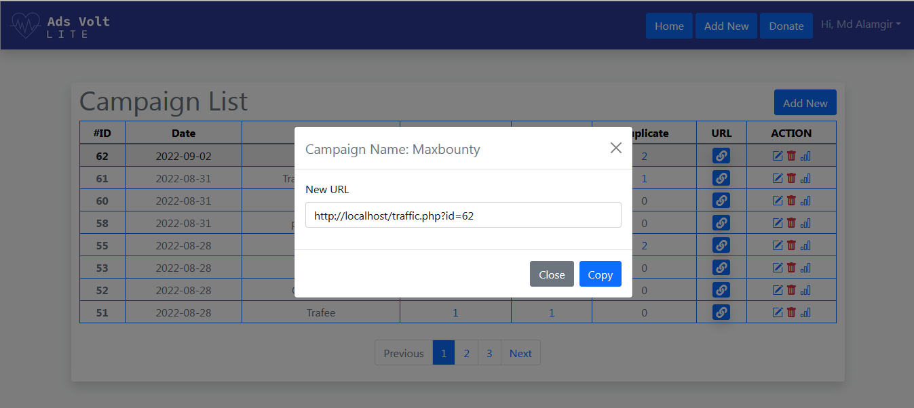Click edit icon for campaign 62
The height and width of the screenshot is (408, 914).
(778, 156)
